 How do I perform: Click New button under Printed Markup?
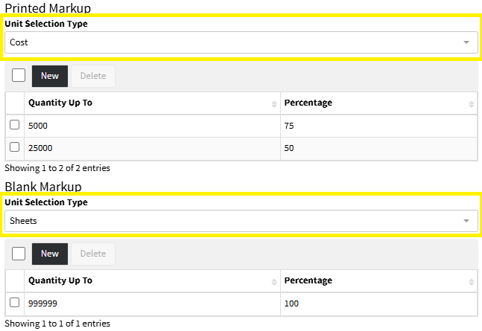[50, 76]
